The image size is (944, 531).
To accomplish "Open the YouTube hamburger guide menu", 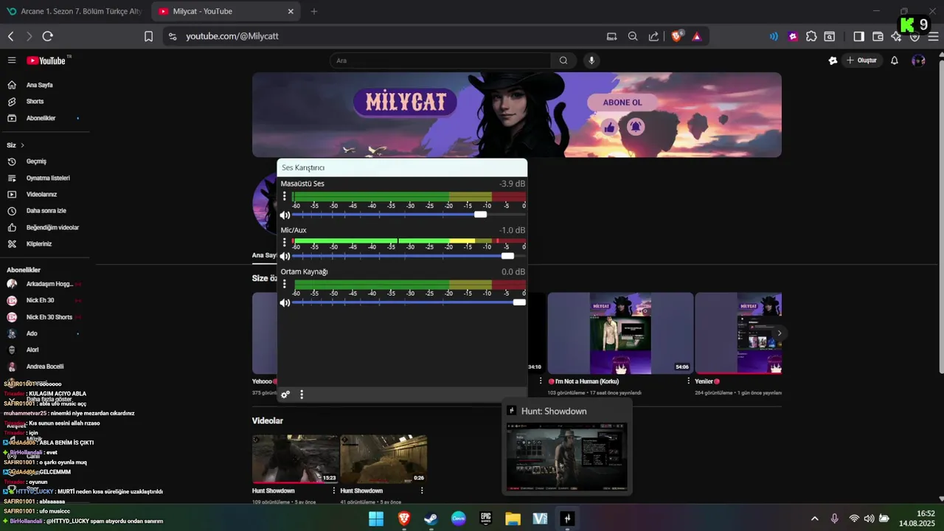I will point(12,60).
